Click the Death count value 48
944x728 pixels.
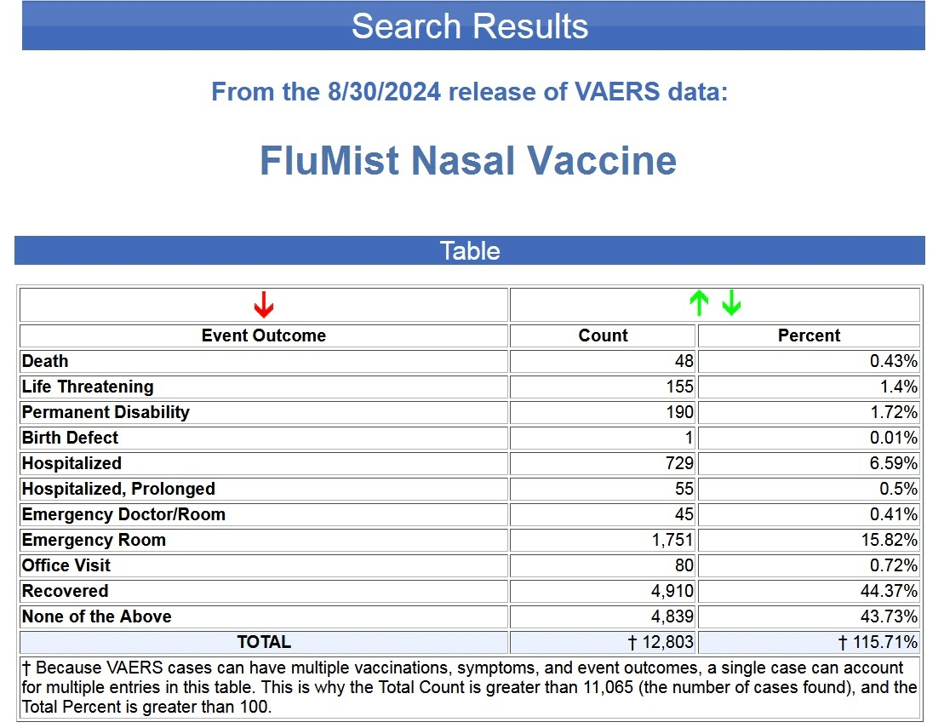[684, 361]
